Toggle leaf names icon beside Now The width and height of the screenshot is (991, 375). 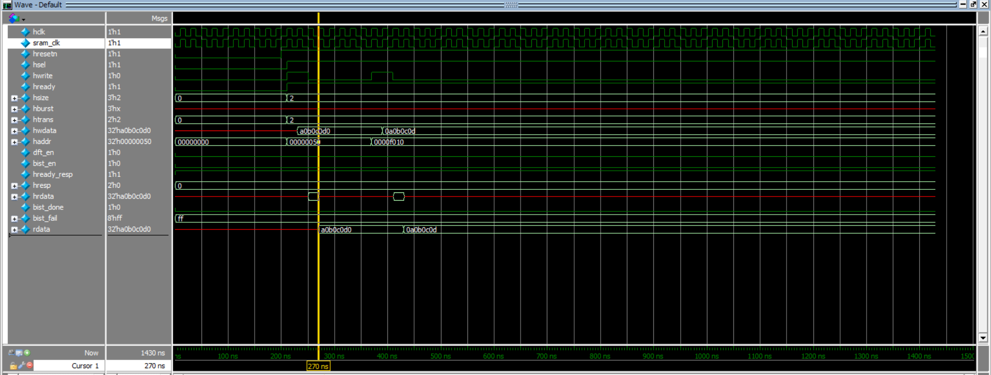pos(11,353)
